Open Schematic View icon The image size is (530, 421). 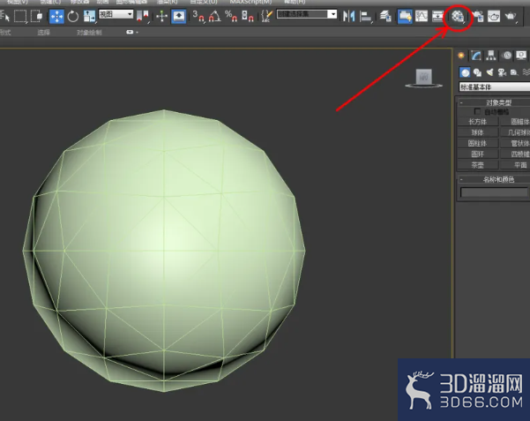(x=437, y=16)
